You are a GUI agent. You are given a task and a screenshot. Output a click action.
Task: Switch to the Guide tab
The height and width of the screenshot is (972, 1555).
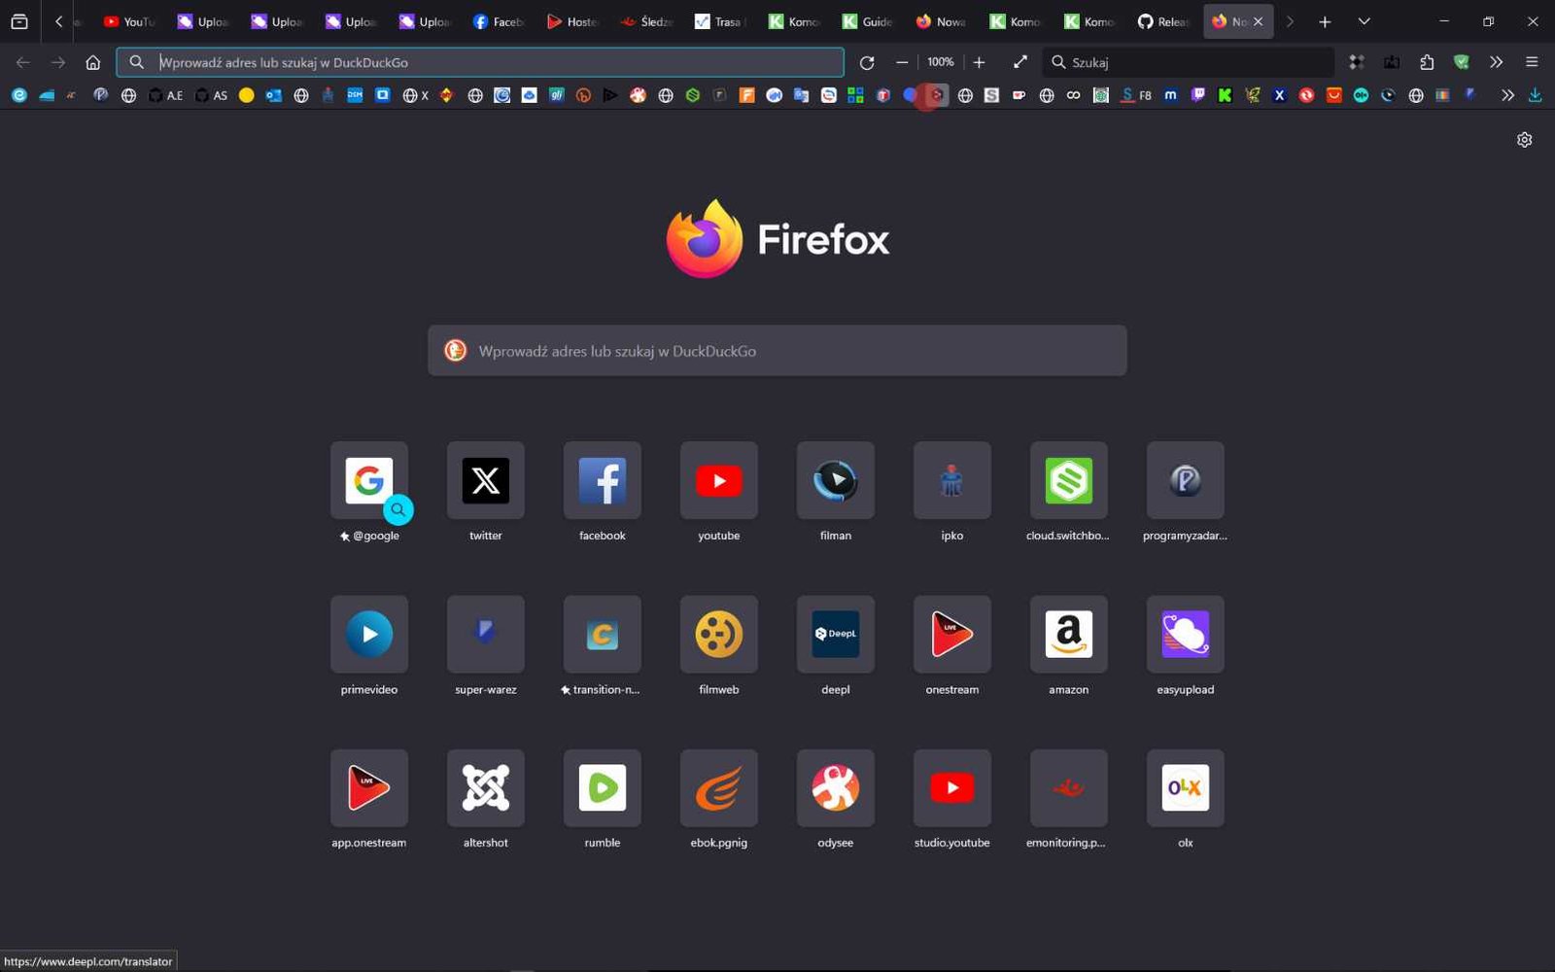pos(868,21)
